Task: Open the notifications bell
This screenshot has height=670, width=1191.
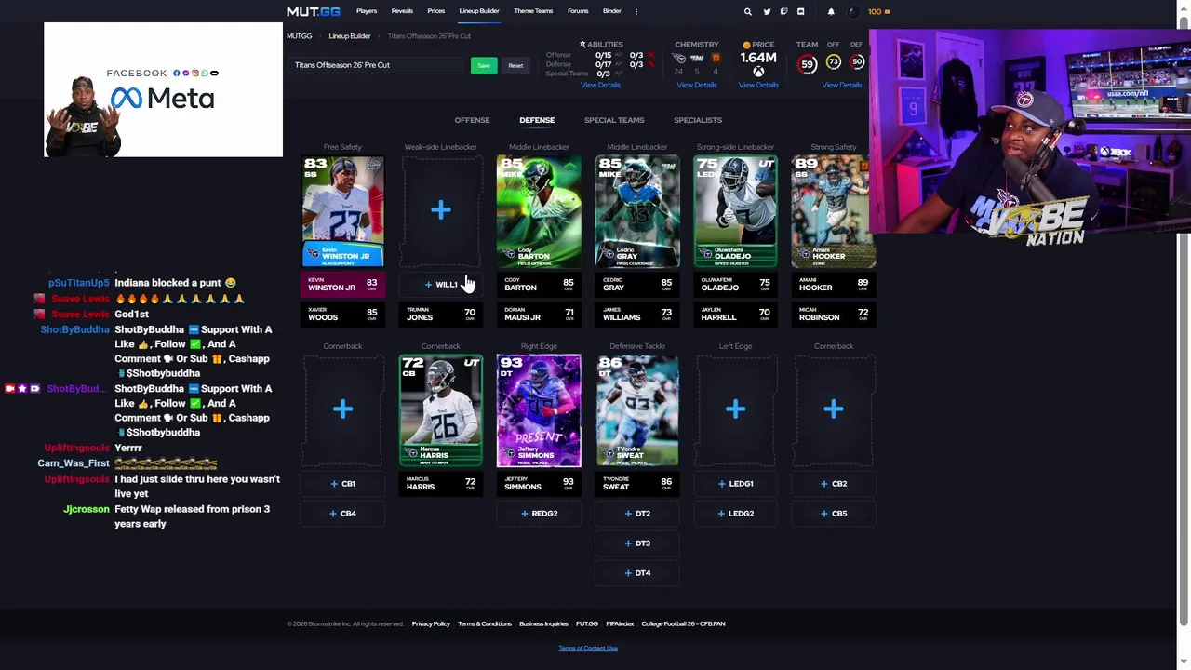Action: click(x=831, y=12)
